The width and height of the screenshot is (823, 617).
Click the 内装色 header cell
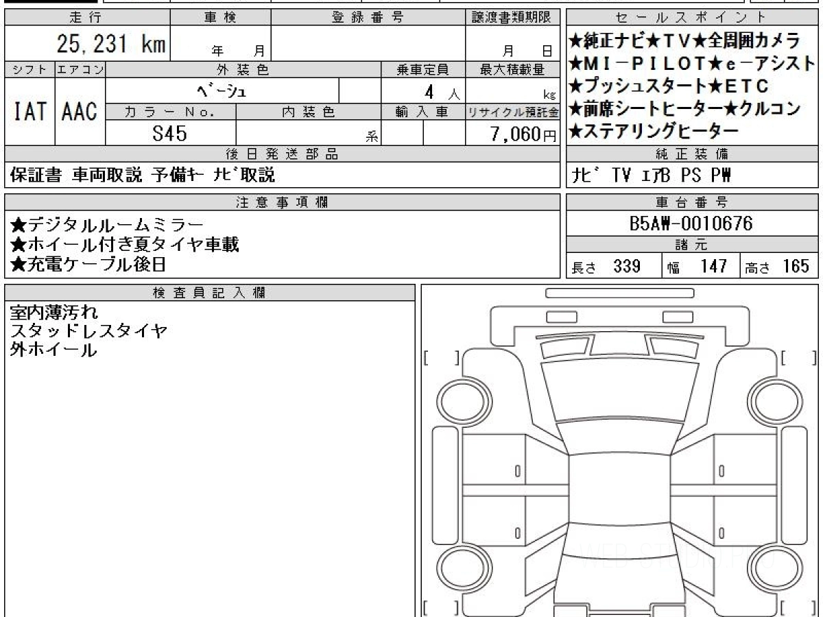point(309,112)
